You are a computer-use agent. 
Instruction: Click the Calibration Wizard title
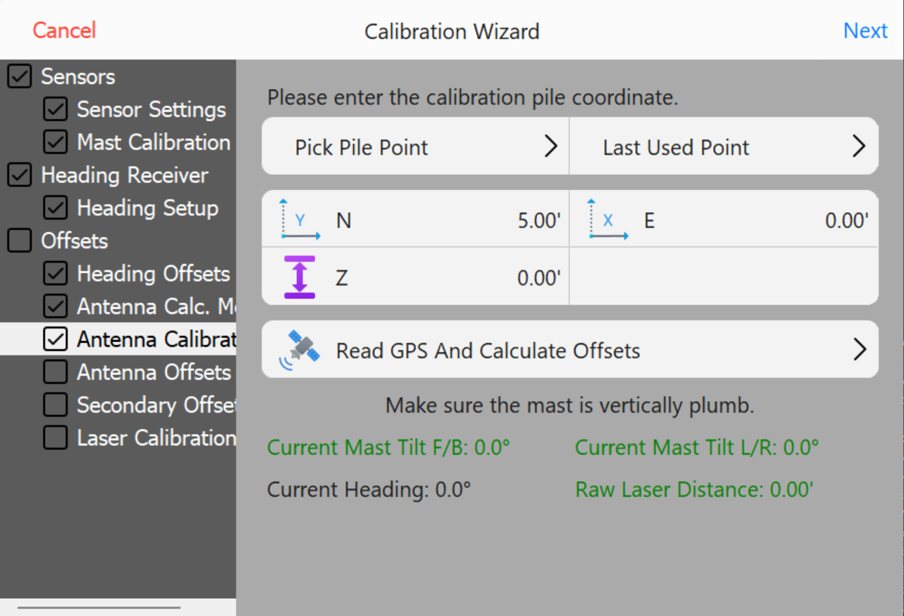452,31
